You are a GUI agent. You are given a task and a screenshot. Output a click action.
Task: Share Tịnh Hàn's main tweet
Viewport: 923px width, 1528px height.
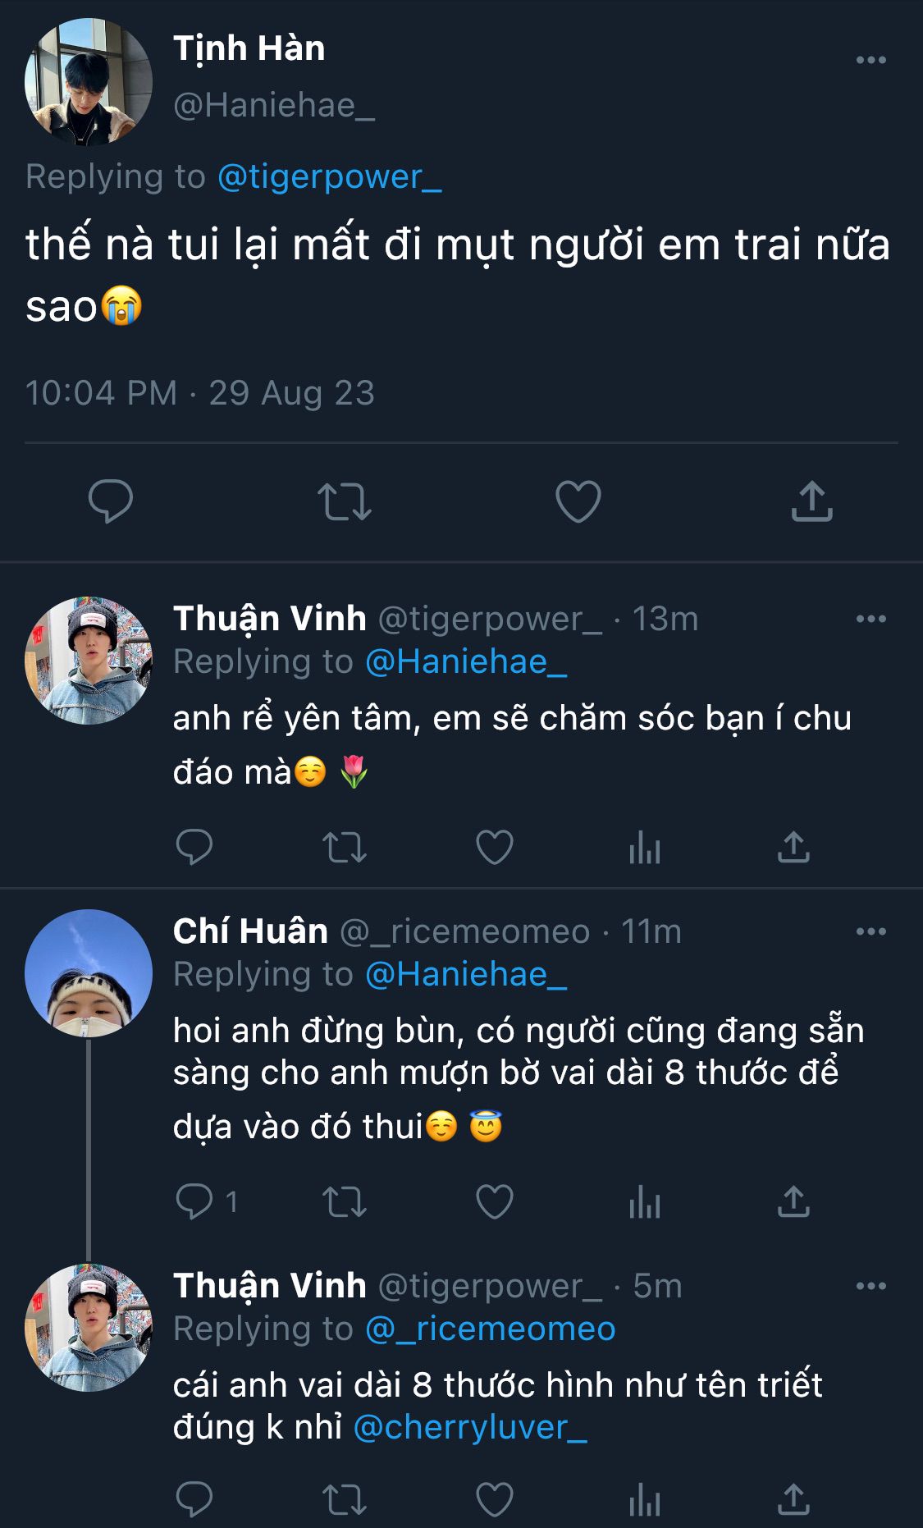811,501
